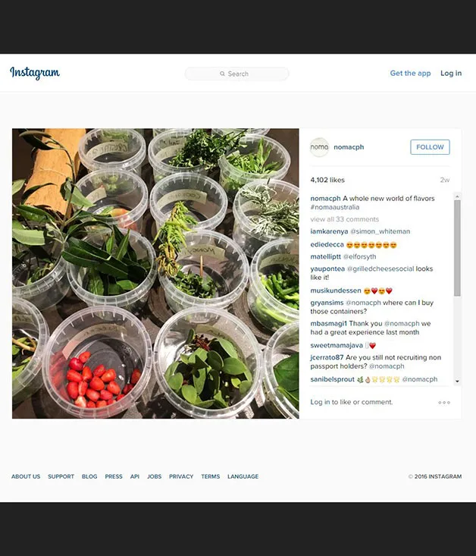This screenshot has height=556, width=476.
Task: Click the Log in header link
Action: click(x=451, y=74)
